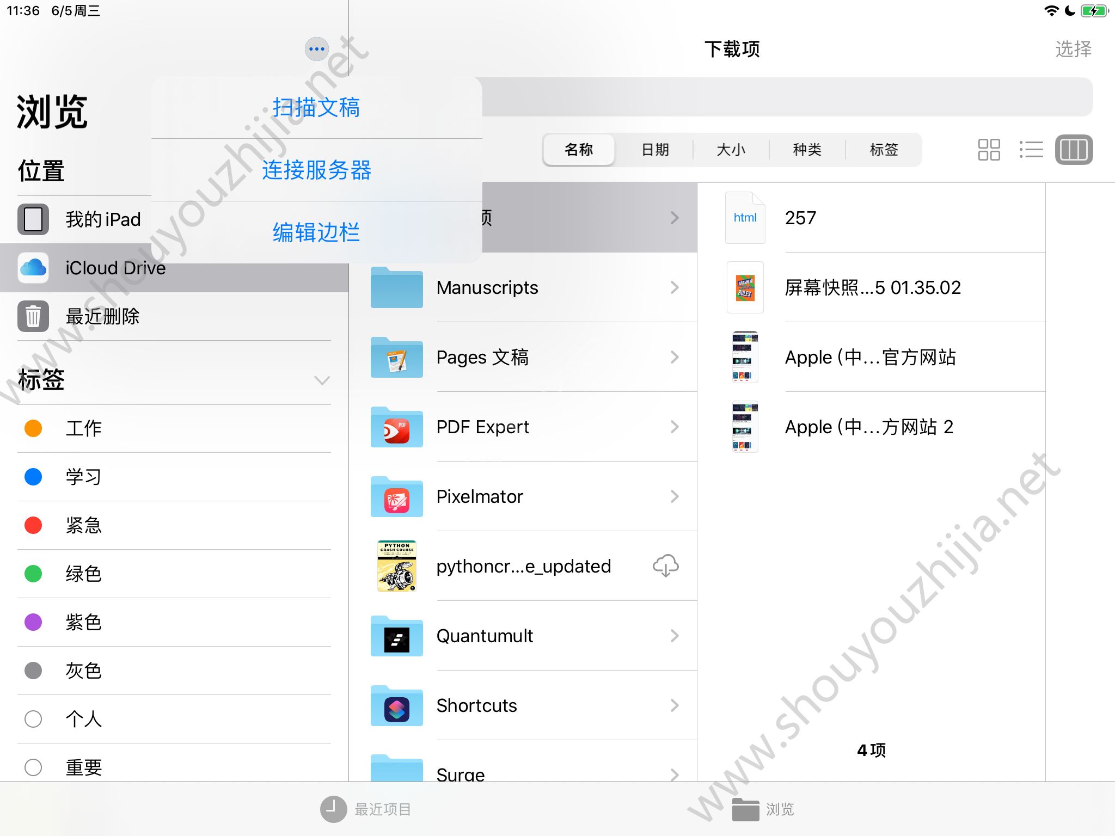Choose 扫描文稿 from the popup menu

[316, 107]
